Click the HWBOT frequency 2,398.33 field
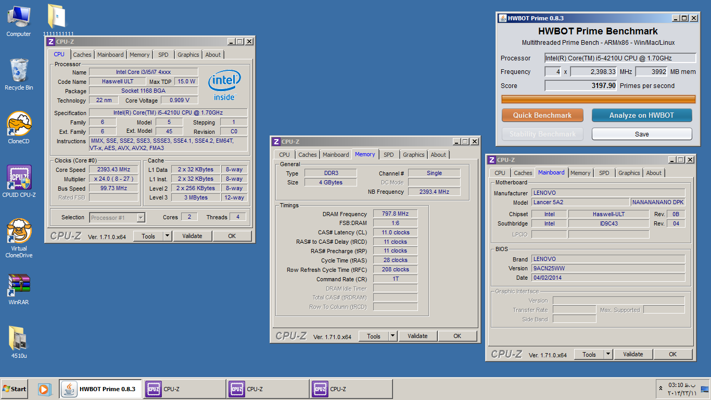This screenshot has width=711, height=400. point(594,72)
